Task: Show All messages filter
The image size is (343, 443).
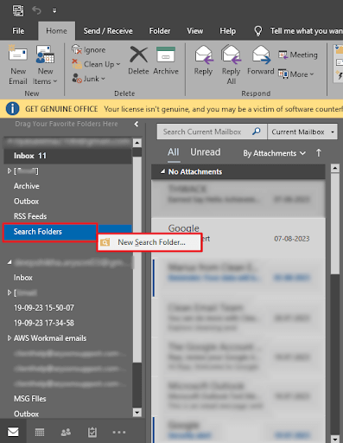Action: coord(174,152)
